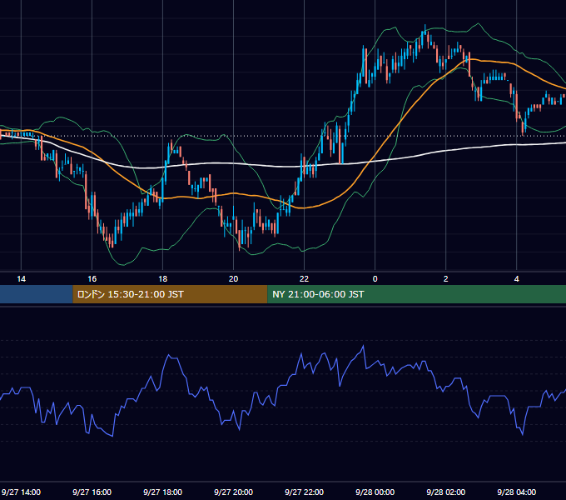Click the 9/28 04:00 date label
Screen dimensions: 566x500
(517, 492)
